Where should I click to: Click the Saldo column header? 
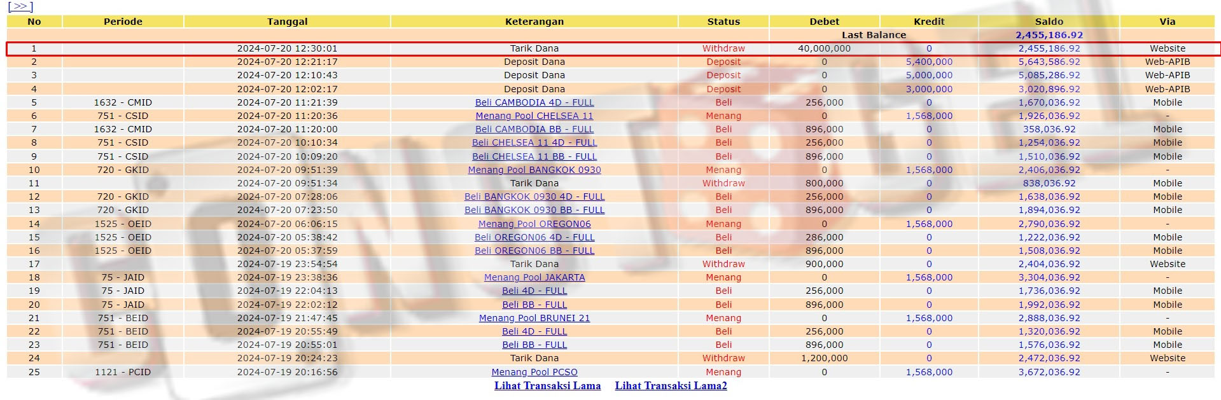[x=1049, y=22]
